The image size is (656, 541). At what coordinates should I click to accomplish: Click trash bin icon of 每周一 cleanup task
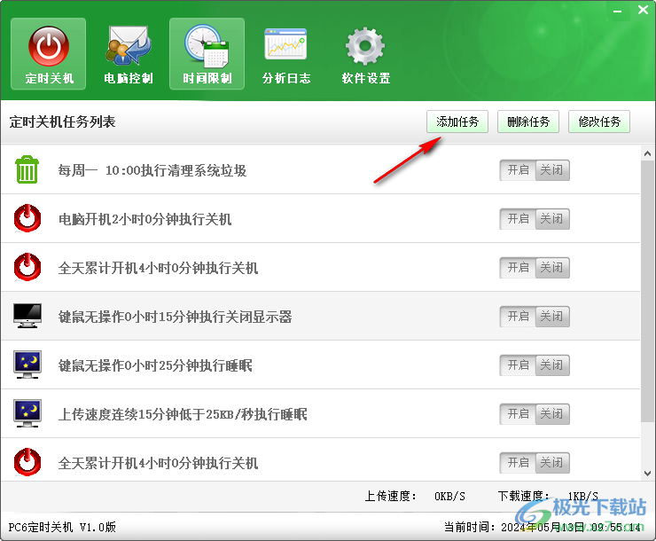click(27, 169)
